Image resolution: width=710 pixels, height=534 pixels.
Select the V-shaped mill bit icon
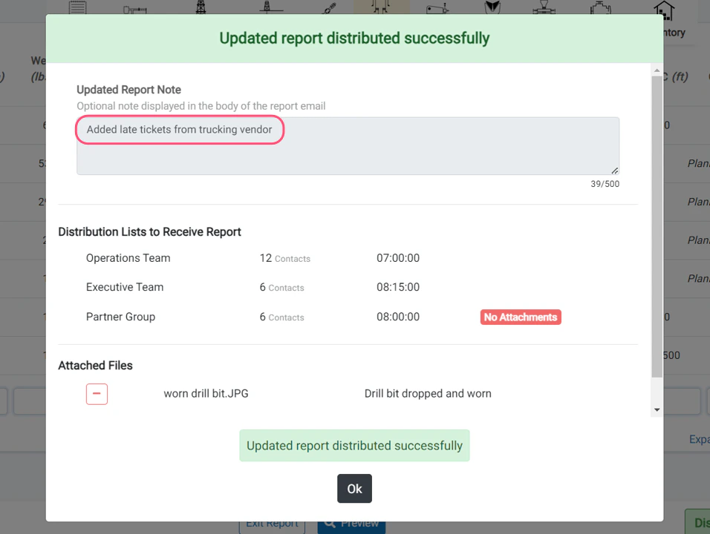[492, 8]
